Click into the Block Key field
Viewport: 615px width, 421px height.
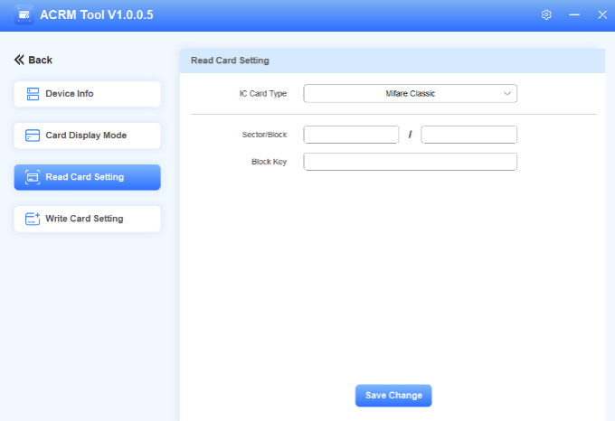[410, 162]
